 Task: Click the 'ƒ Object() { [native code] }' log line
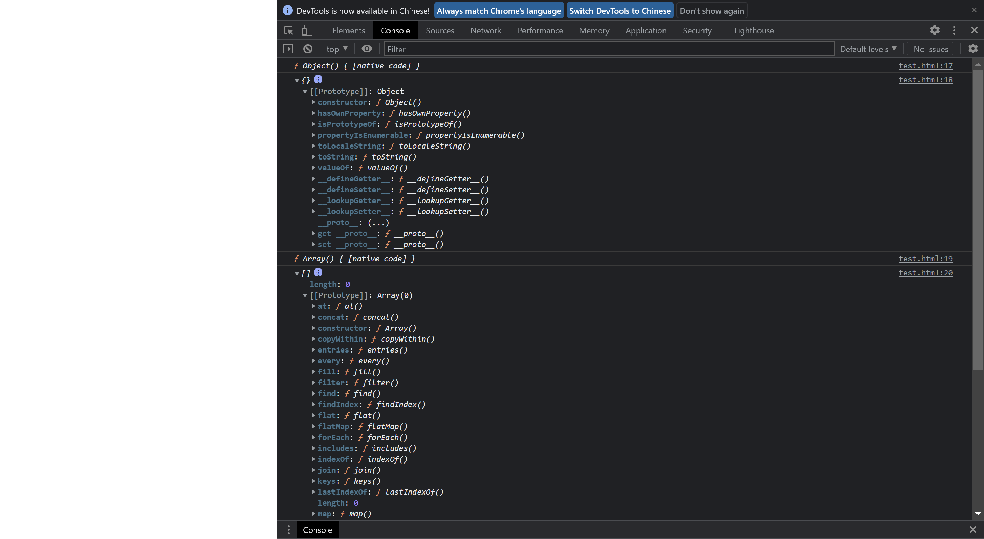click(x=356, y=66)
